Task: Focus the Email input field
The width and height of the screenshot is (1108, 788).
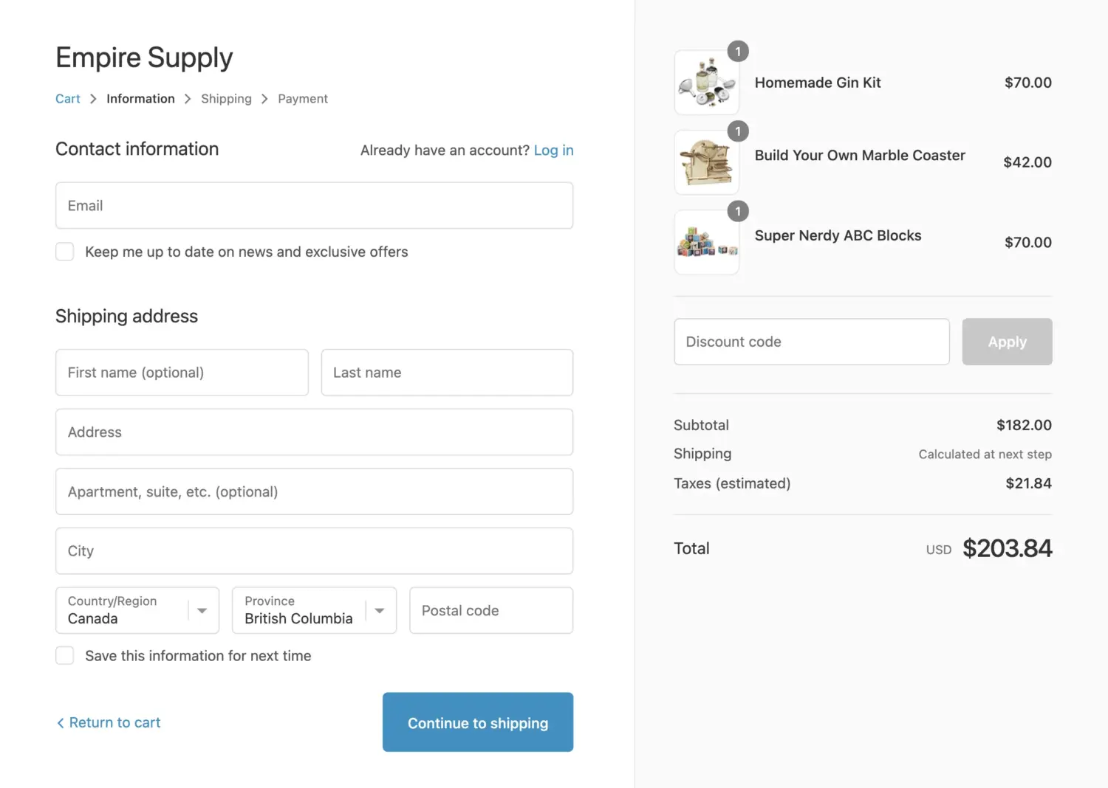Action: [314, 206]
